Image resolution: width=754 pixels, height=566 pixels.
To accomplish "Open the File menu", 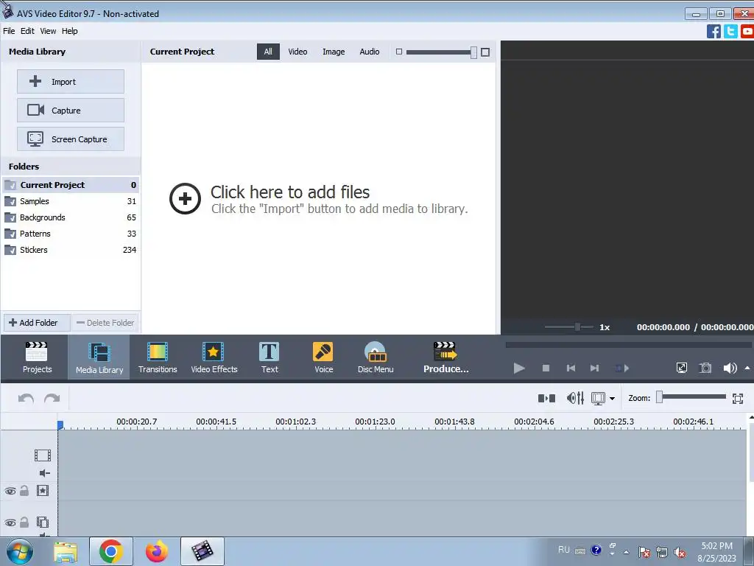I will 9,31.
